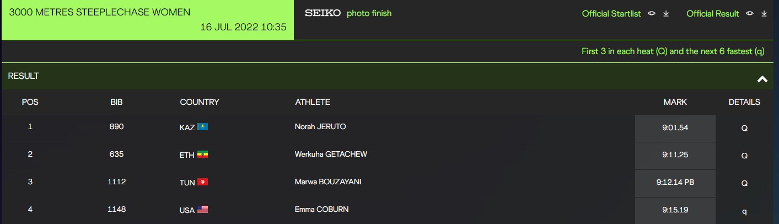779x224 pixels.
Task: Click the SEIKO photo finish logo
Action: [348, 13]
